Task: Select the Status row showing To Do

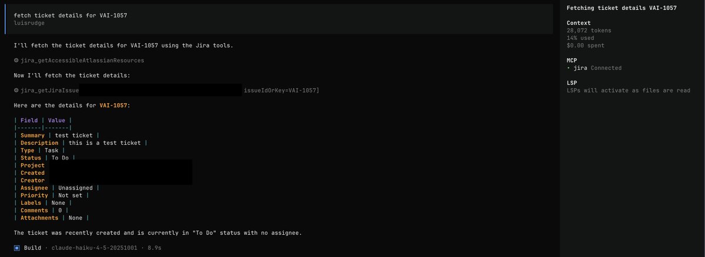Action: [45, 158]
